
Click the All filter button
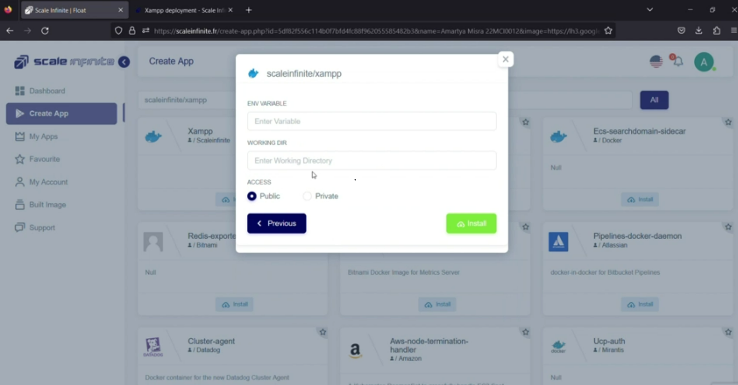tap(654, 100)
